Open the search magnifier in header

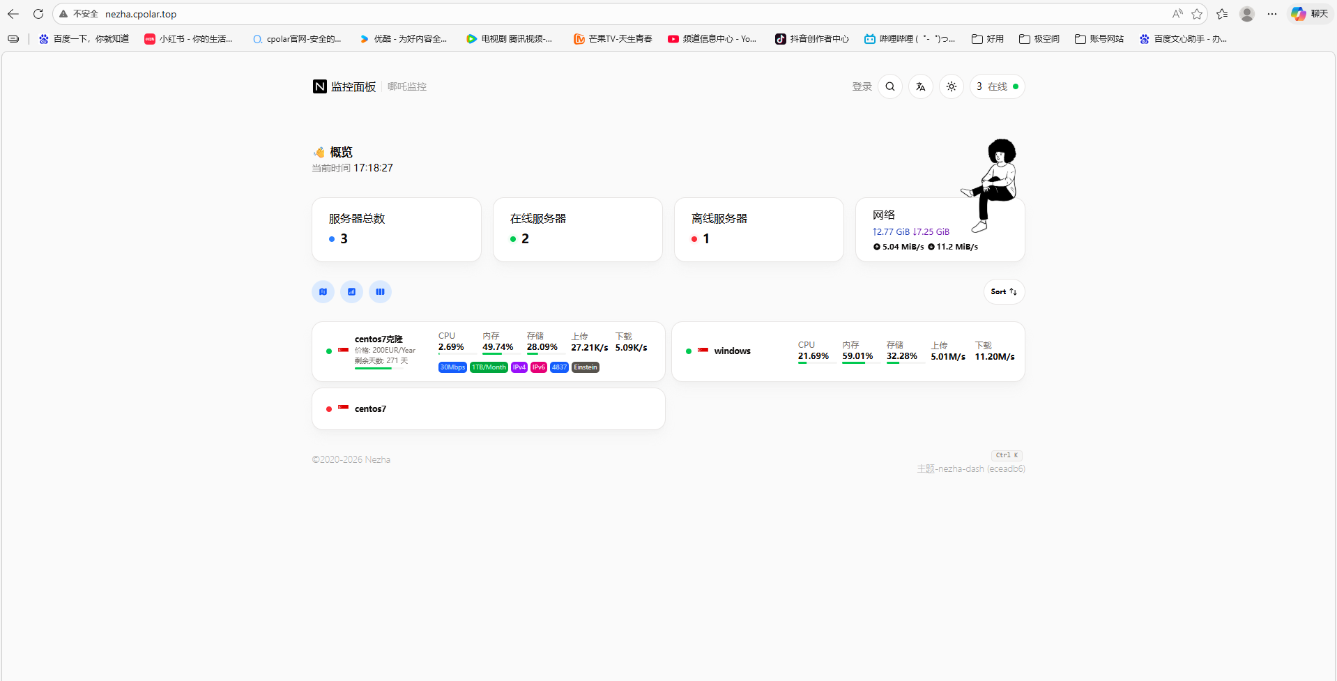pos(890,86)
